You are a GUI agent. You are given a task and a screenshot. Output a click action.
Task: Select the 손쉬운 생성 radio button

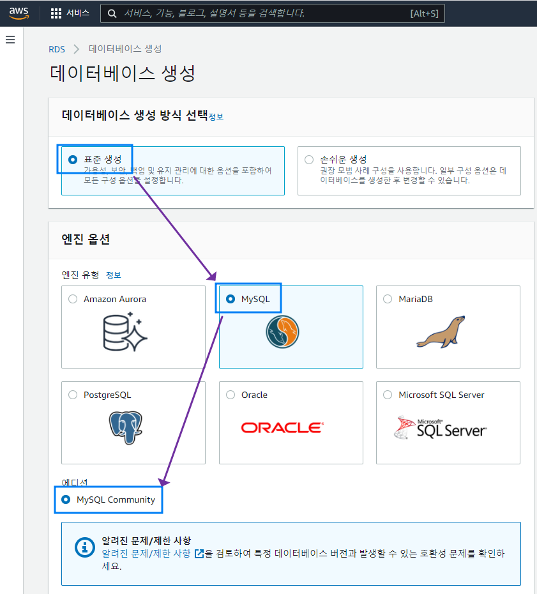click(309, 160)
